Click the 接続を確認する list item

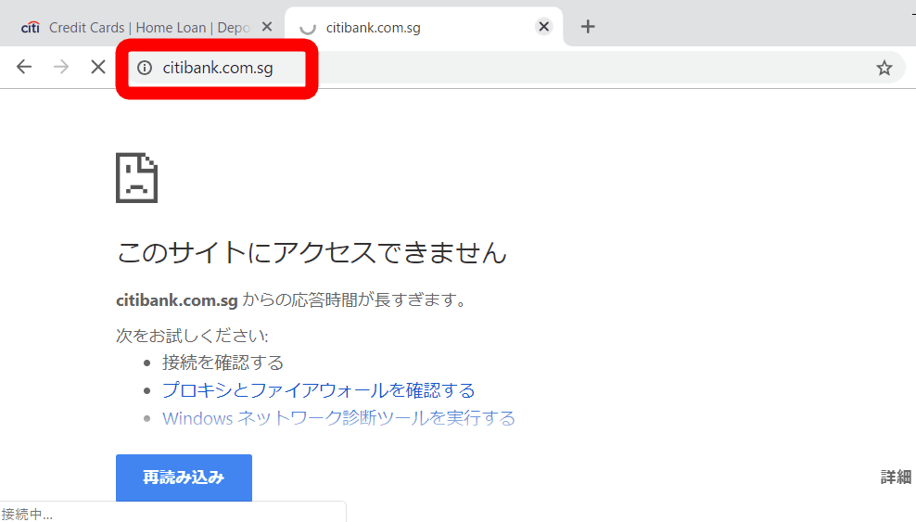click(x=223, y=363)
